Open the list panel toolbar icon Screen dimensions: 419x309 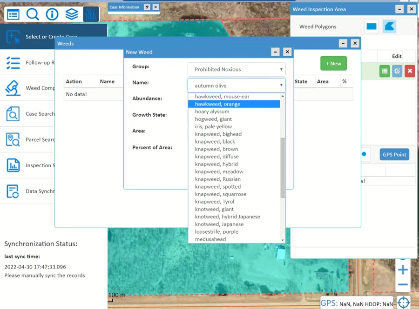coord(13,14)
